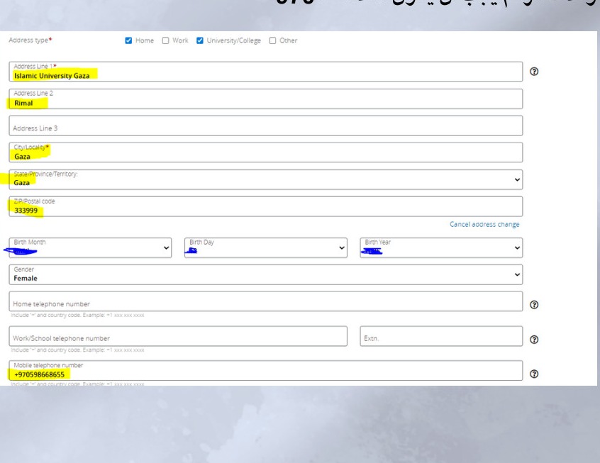Click help icon beside Home telephone number
This screenshot has width=600, height=463.
[x=534, y=305]
